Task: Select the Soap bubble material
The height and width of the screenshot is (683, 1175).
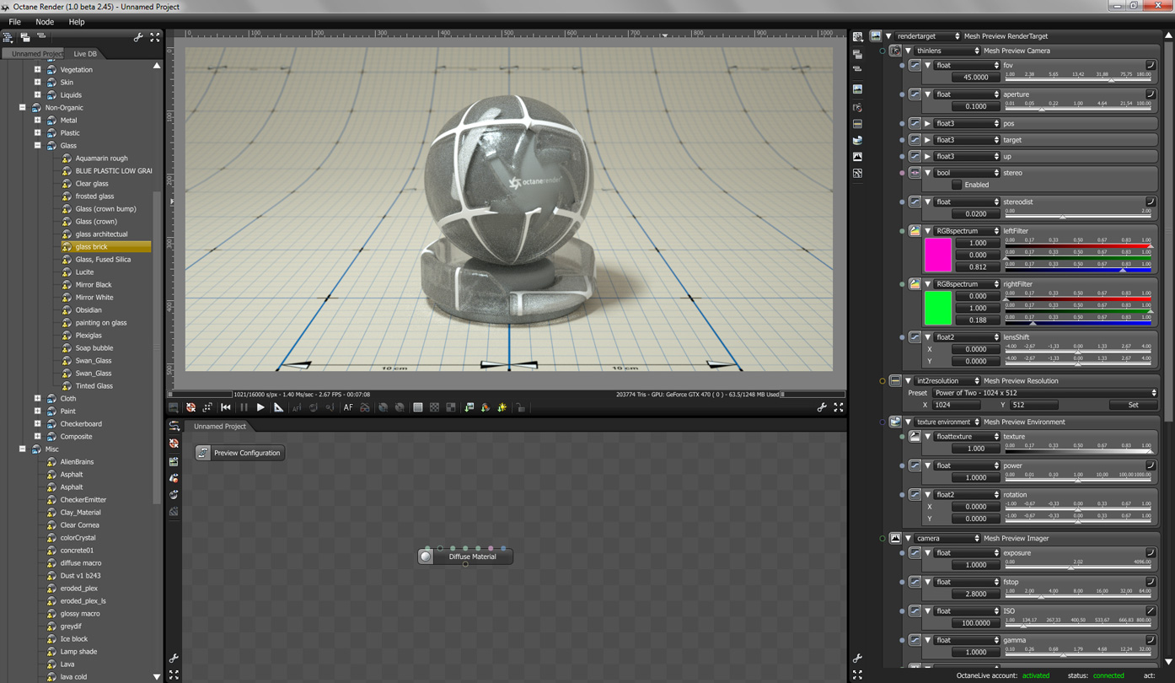Action: pyautogui.click(x=94, y=348)
